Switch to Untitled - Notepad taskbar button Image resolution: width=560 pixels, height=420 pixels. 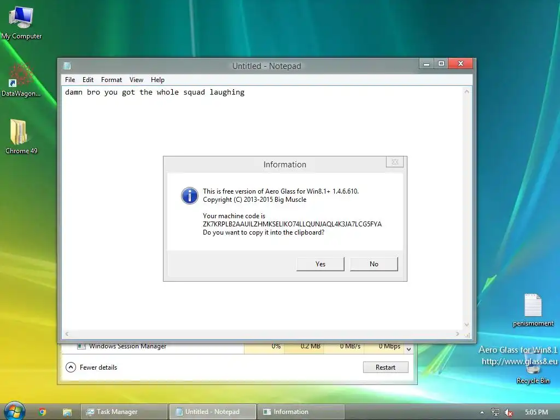213,412
